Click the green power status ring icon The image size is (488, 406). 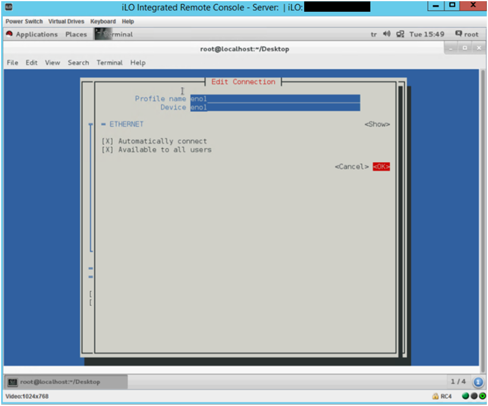tap(483, 396)
